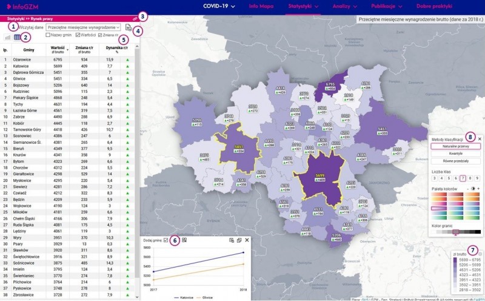
Task: Select Dąbrowa Górnicza row in the table
Action: [67, 72]
